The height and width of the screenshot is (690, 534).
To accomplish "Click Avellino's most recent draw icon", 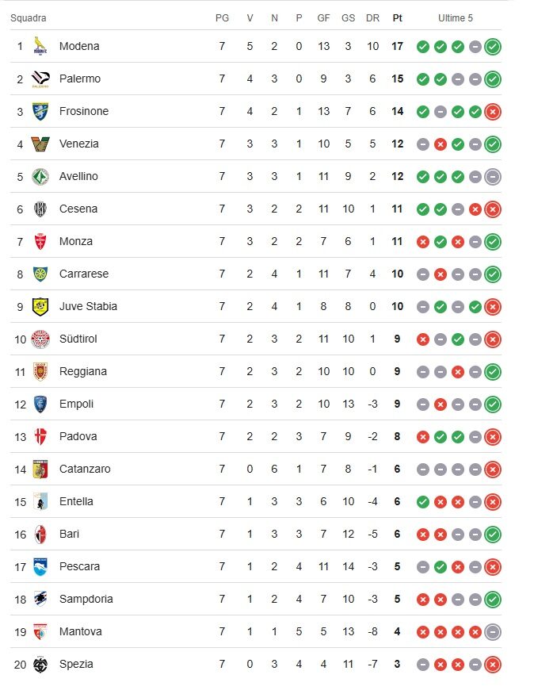I will coord(493,176).
